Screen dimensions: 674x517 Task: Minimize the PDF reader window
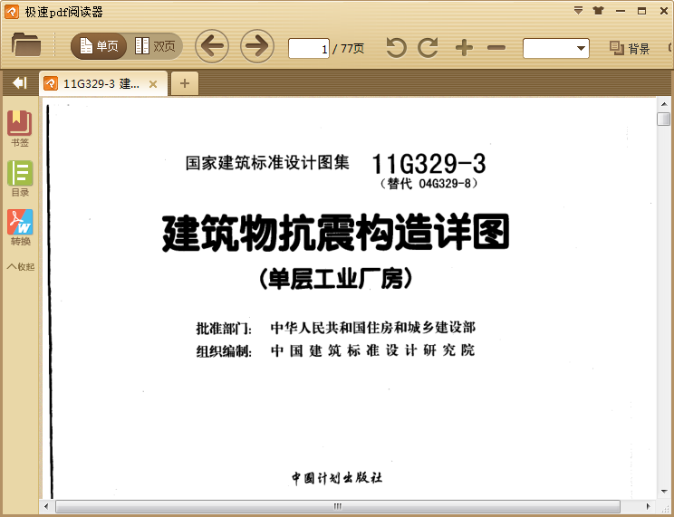(621, 11)
